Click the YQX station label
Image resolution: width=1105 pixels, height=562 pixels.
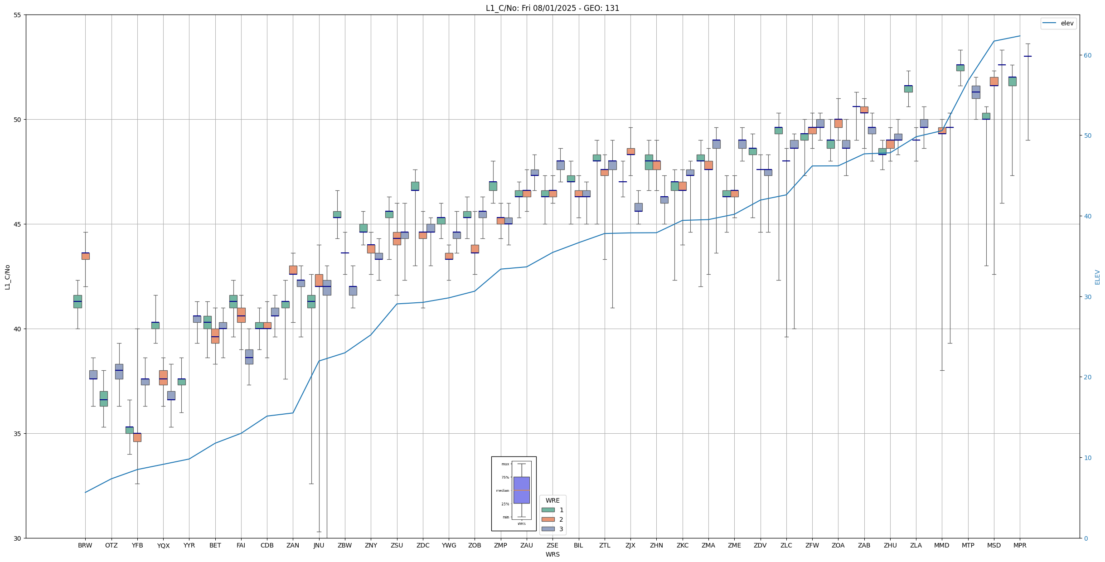point(163,545)
